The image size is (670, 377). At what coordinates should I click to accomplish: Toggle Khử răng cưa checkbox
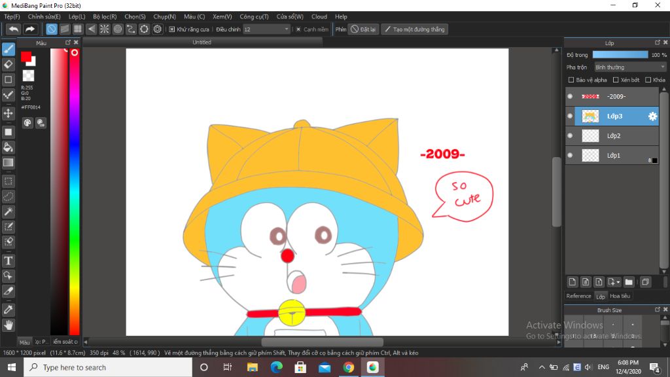172,29
